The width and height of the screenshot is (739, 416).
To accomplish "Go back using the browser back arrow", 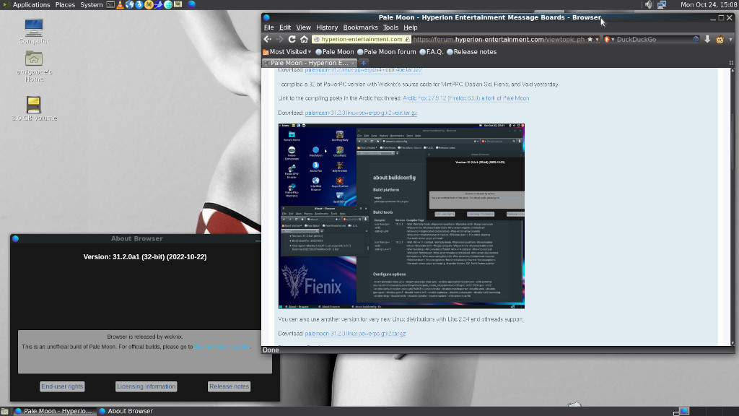I will click(x=268, y=39).
